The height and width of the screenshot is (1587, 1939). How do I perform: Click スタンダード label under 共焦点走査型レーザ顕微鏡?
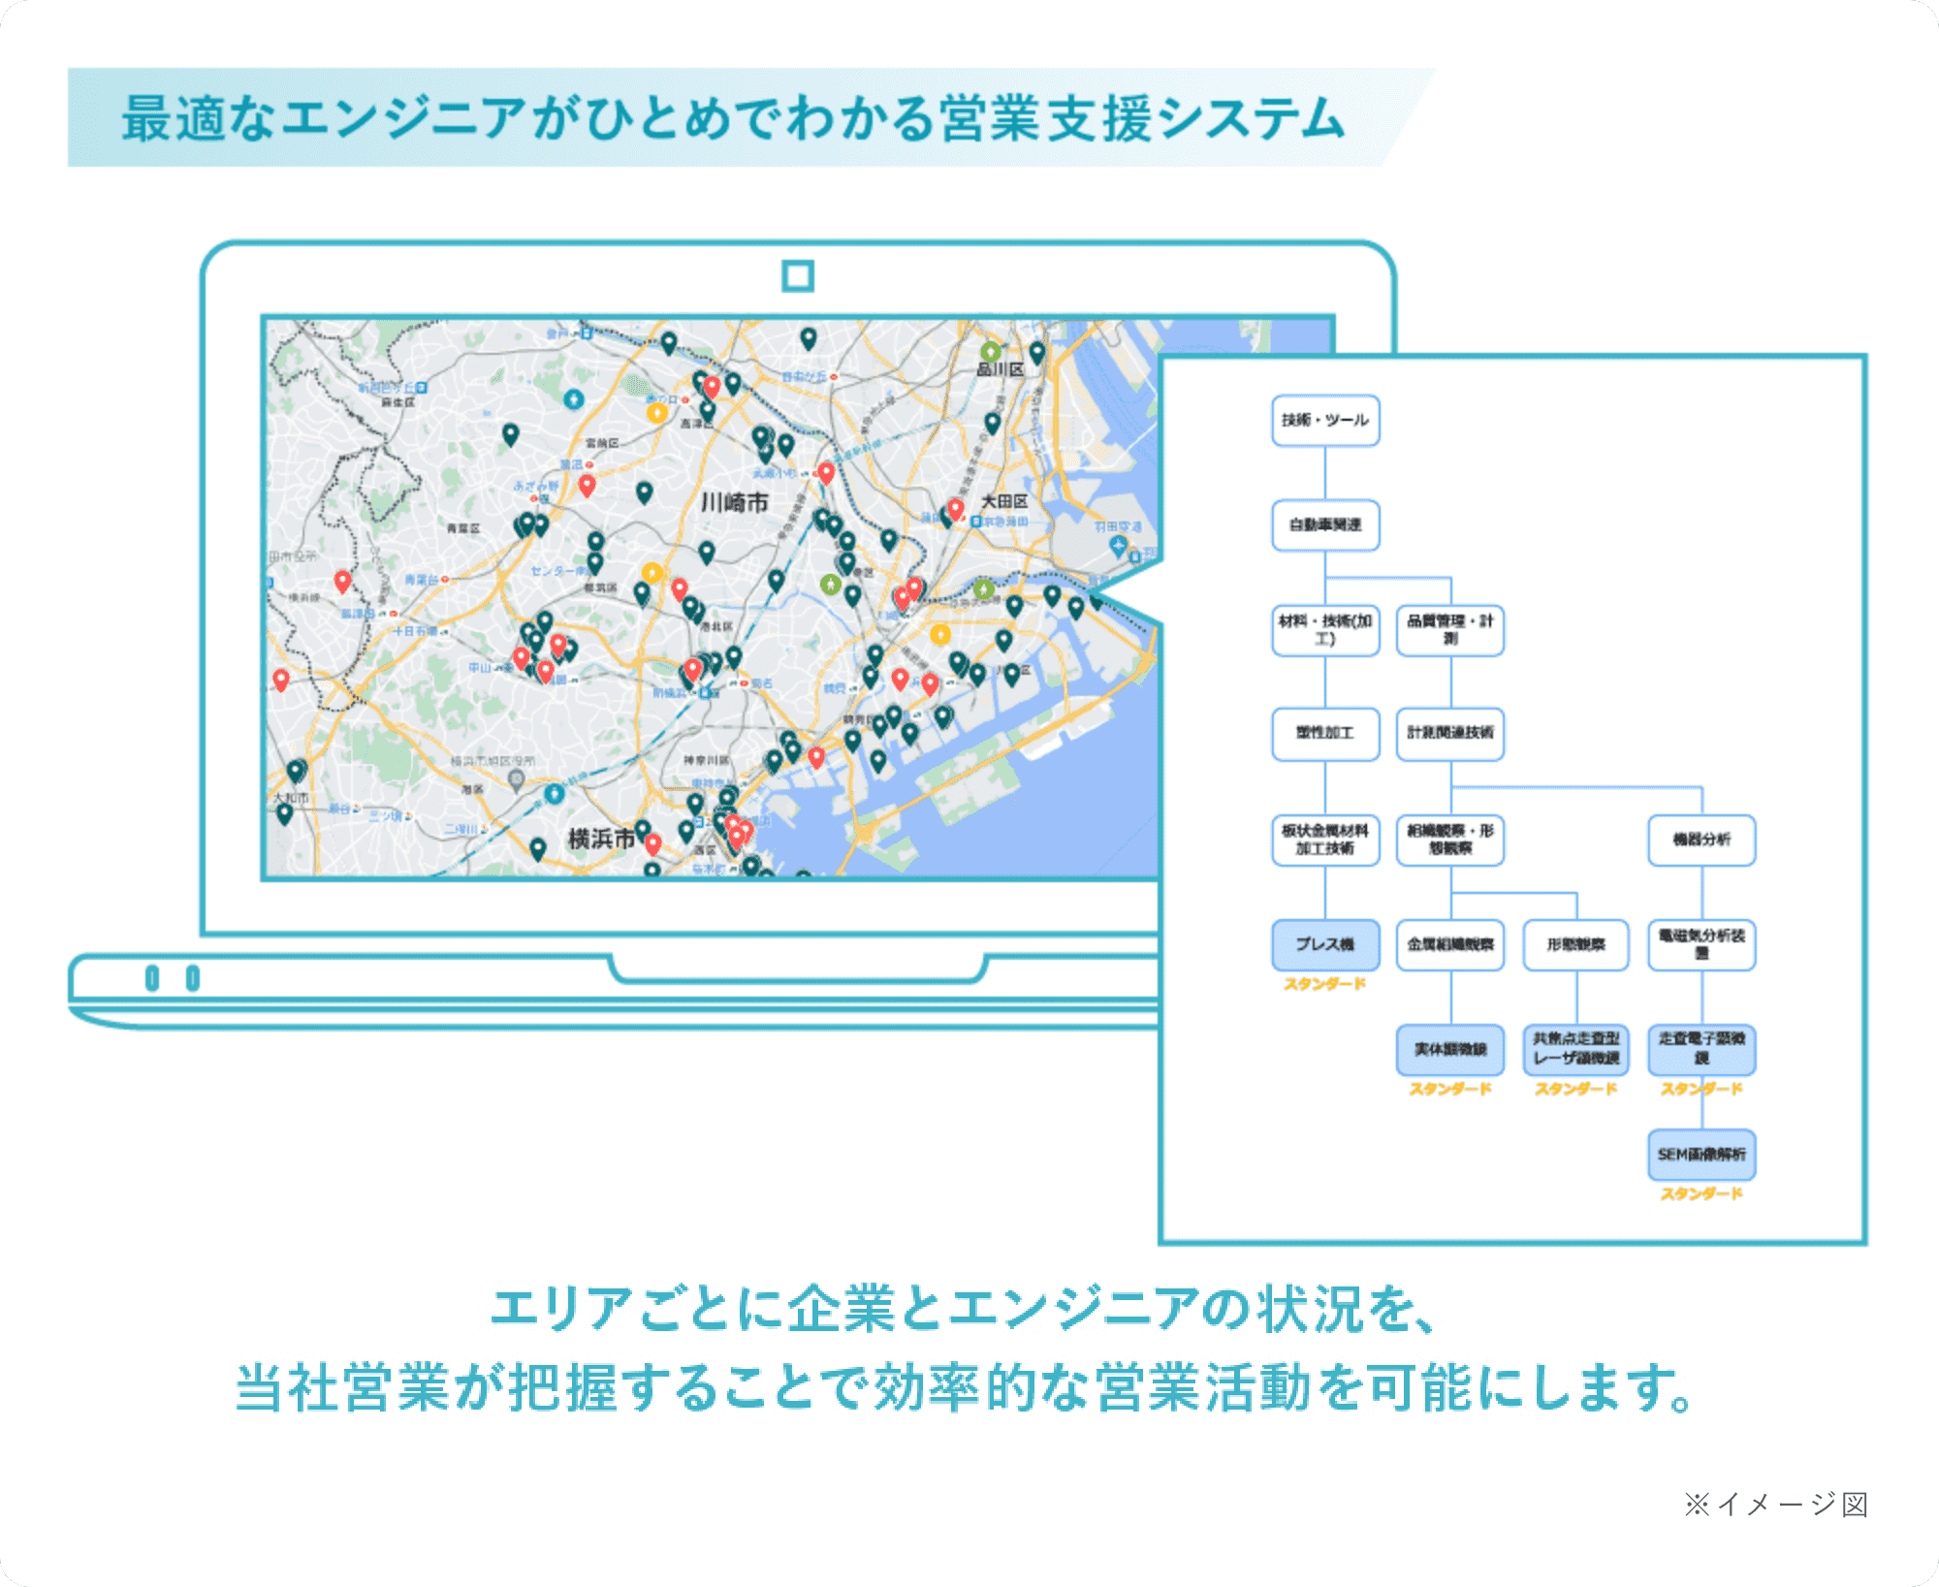tap(1575, 1089)
